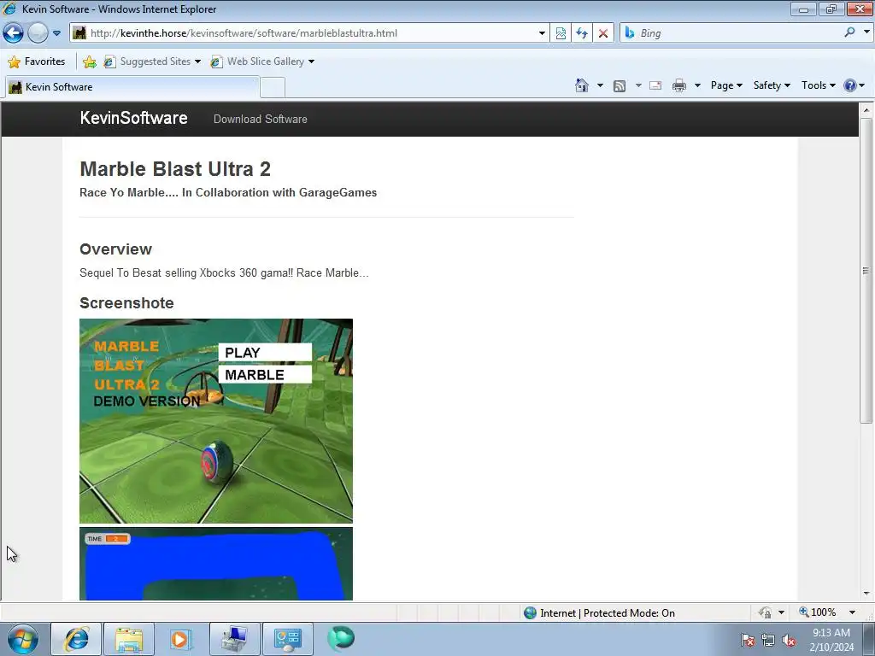Click the red Stop loading icon
The height and width of the screenshot is (656, 875).
tap(603, 33)
